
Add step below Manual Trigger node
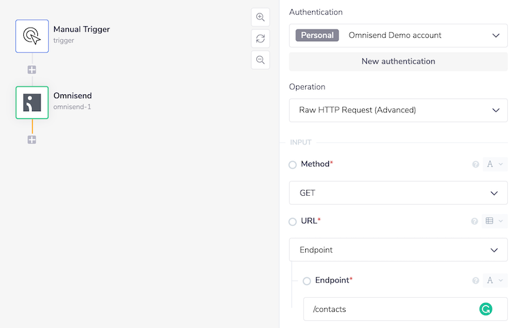pos(32,69)
